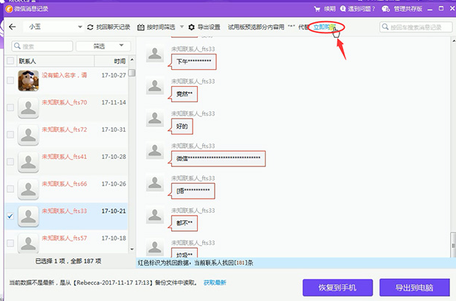Click the date 17-10-28
The height and width of the screenshot is (301, 456).
(x=114, y=157)
